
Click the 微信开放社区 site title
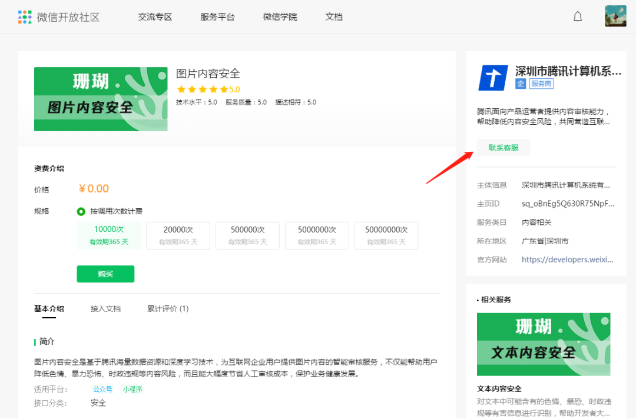[68, 17]
